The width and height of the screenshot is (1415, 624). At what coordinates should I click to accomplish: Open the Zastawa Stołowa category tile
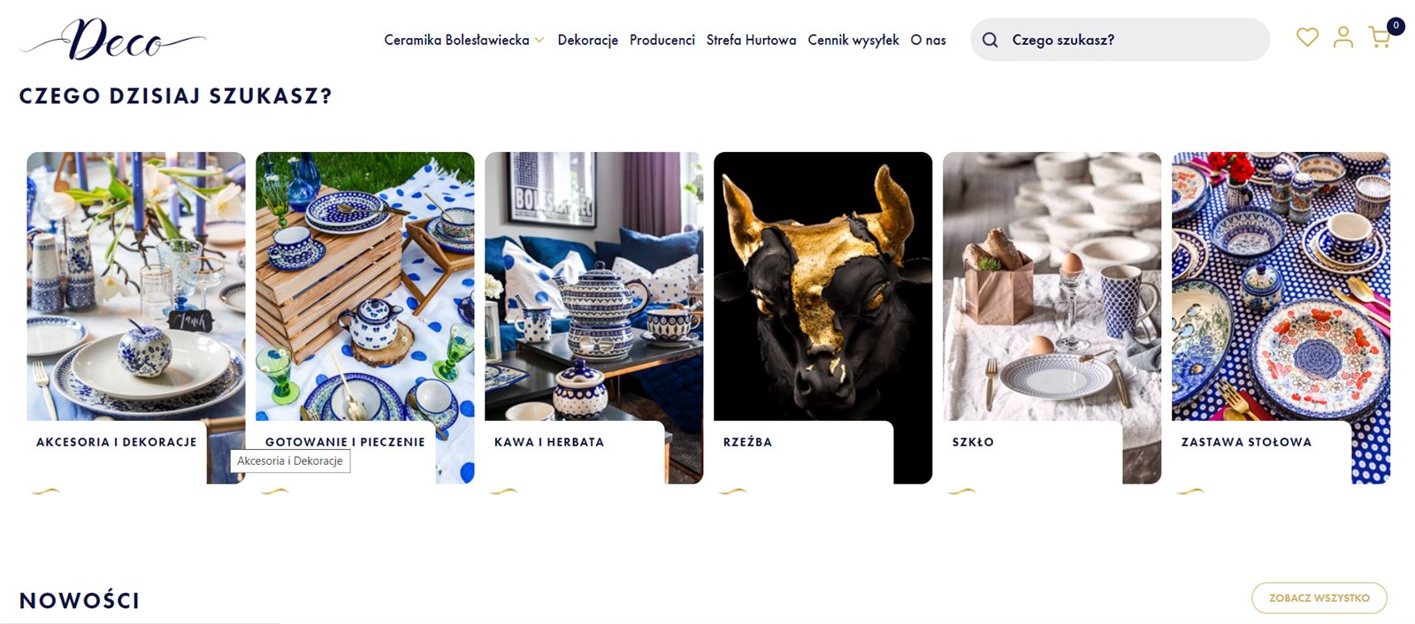tap(1281, 318)
